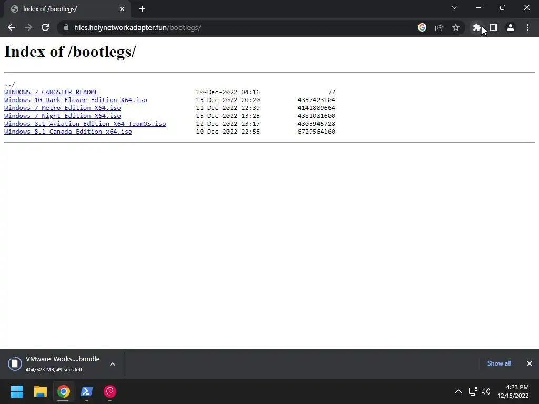Click the forward navigation arrow
Screen dimensions: 539x404
pos(28,27)
